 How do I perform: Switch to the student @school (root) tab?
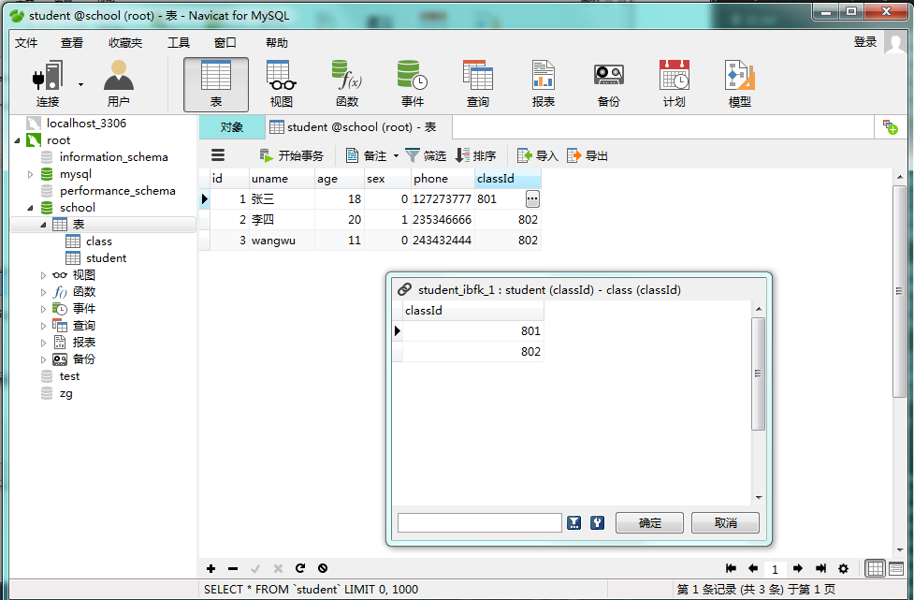click(x=358, y=127)
